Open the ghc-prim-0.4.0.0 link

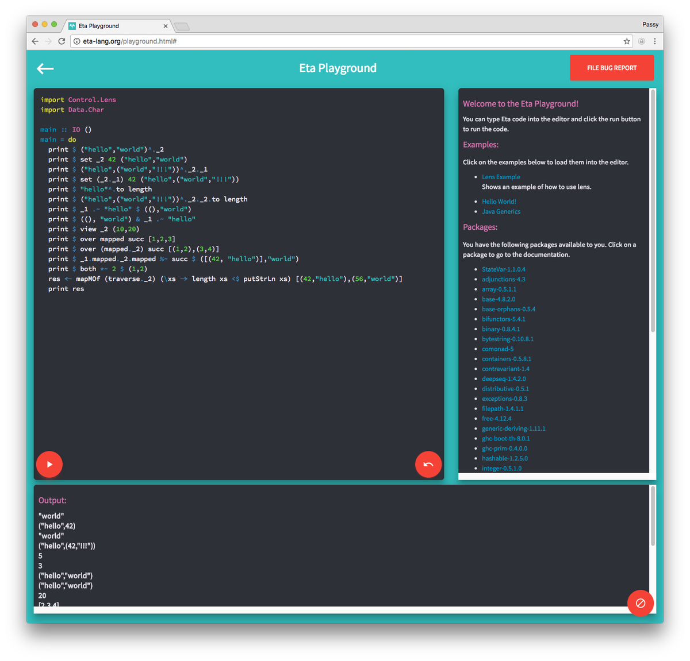[x=504, y=449]
